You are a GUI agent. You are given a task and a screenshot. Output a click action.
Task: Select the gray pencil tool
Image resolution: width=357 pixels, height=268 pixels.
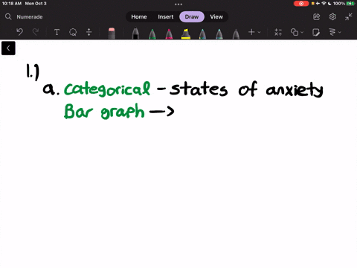point(236,33)
